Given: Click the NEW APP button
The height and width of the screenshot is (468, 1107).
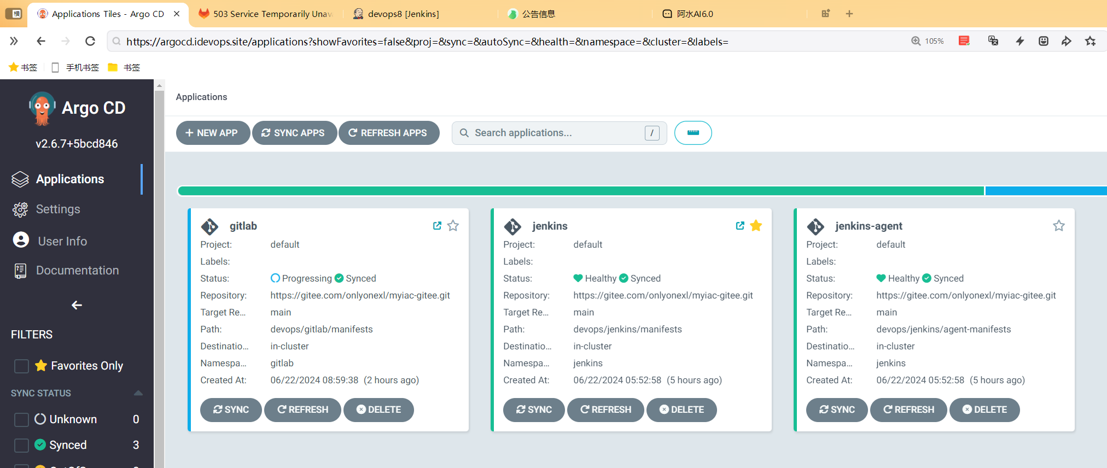Looking at the screenshot, I should pyautogui.click(x=213, y=133).
